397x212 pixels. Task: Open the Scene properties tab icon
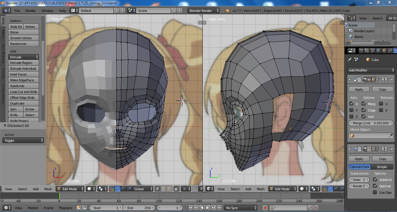pyautogui.click(x=373, y=51)
